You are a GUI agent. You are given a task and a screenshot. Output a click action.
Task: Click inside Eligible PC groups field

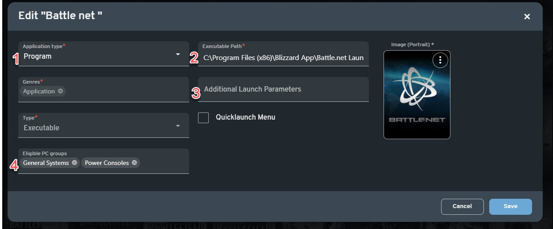[x=103, y=161]
